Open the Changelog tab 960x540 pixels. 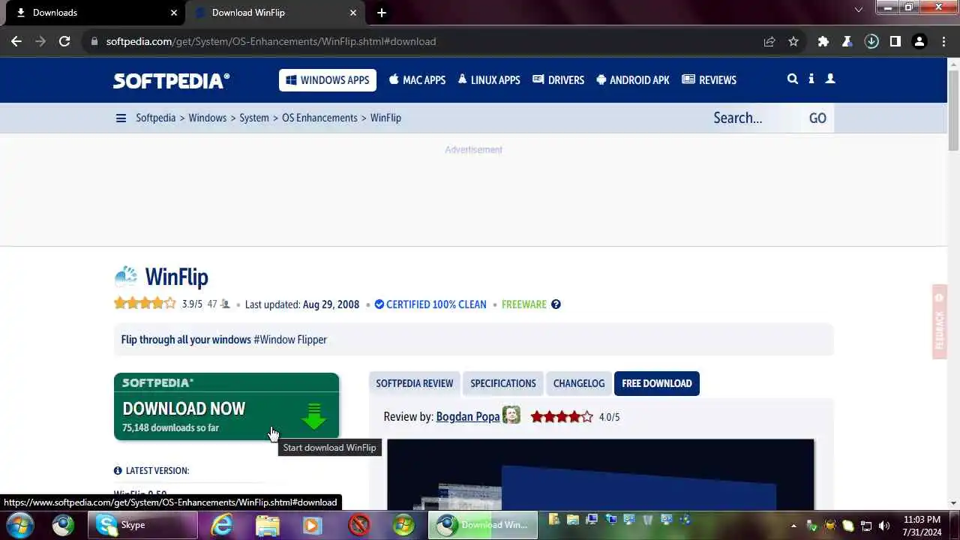click(579, 383)
